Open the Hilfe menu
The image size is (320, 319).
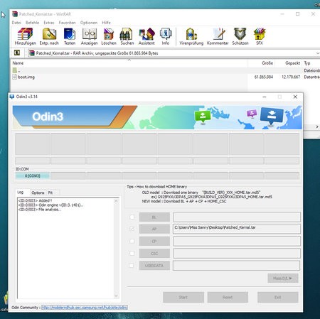pos(106,23)
